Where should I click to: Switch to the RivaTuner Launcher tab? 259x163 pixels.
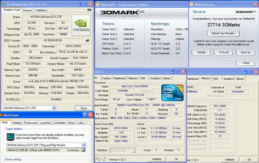(45, 123)
